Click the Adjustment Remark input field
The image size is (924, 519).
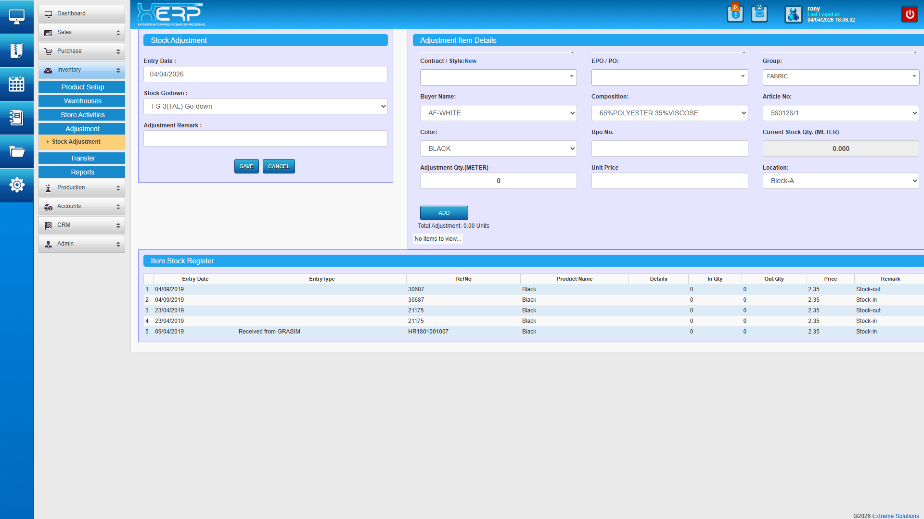pyautogui.click(x=265, y=138)
